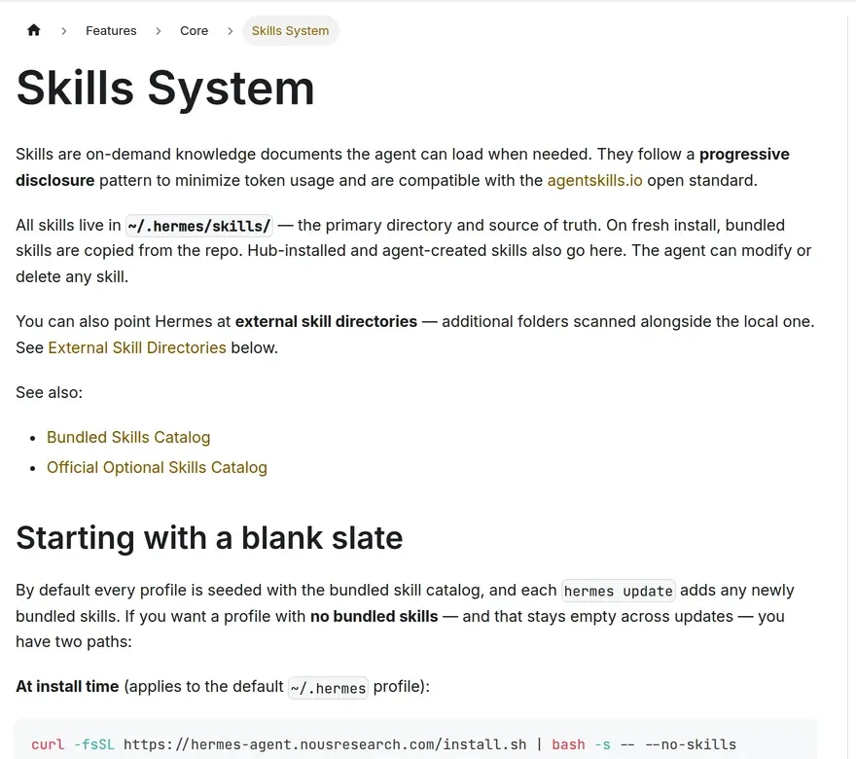Click the curl install command code block
Image resolution: width=856 pixels, height=759 pixels.
coord(415,741)
